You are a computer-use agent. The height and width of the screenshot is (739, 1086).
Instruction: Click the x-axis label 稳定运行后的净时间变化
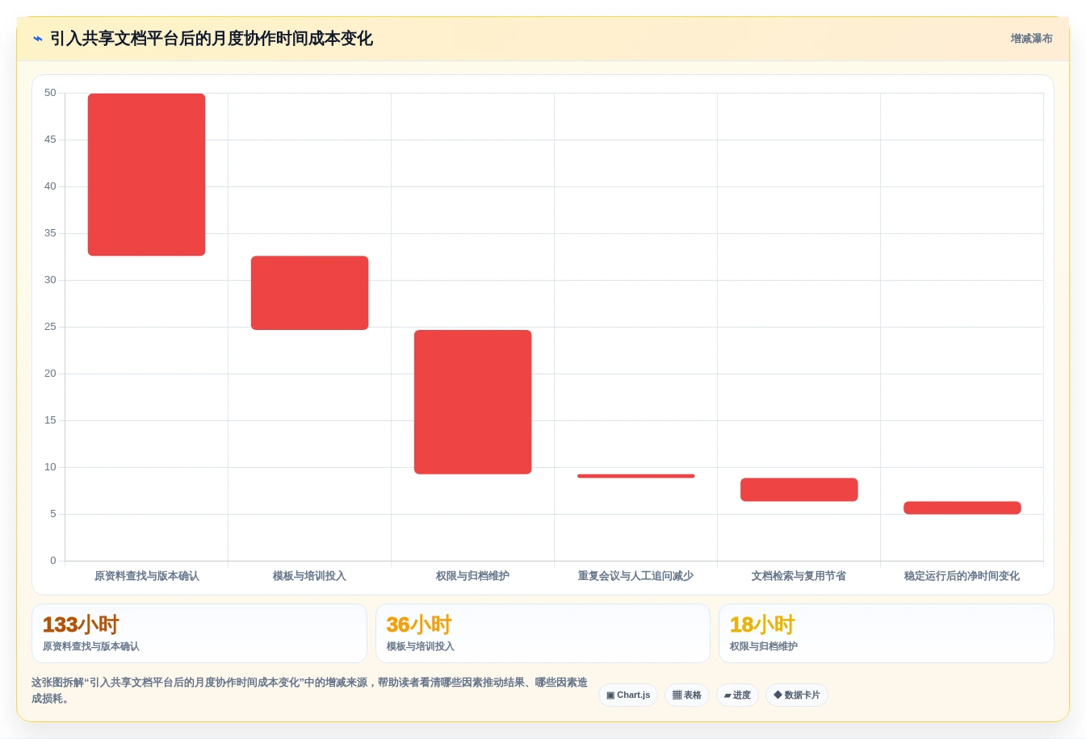click(962, 576)
